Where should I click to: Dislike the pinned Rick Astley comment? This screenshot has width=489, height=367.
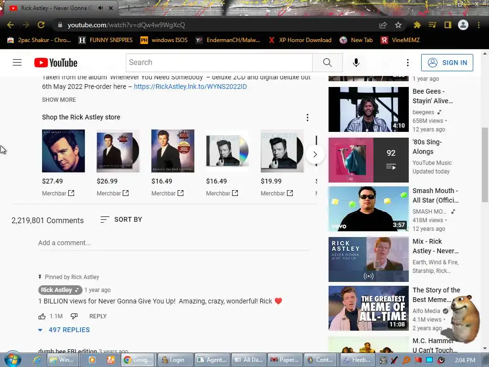pos(74,316)
